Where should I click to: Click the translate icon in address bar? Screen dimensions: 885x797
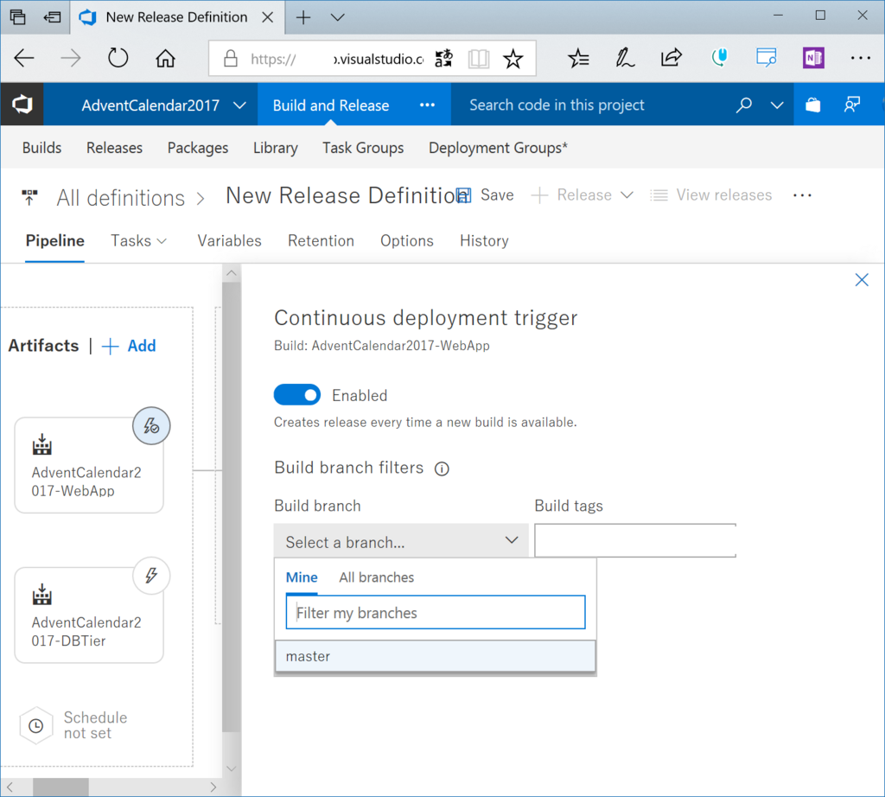(x=443, y=58)
